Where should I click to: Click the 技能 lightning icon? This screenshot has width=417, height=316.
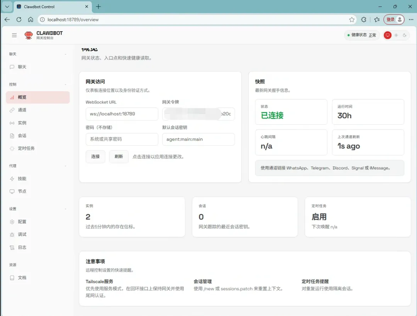[12, 179]
